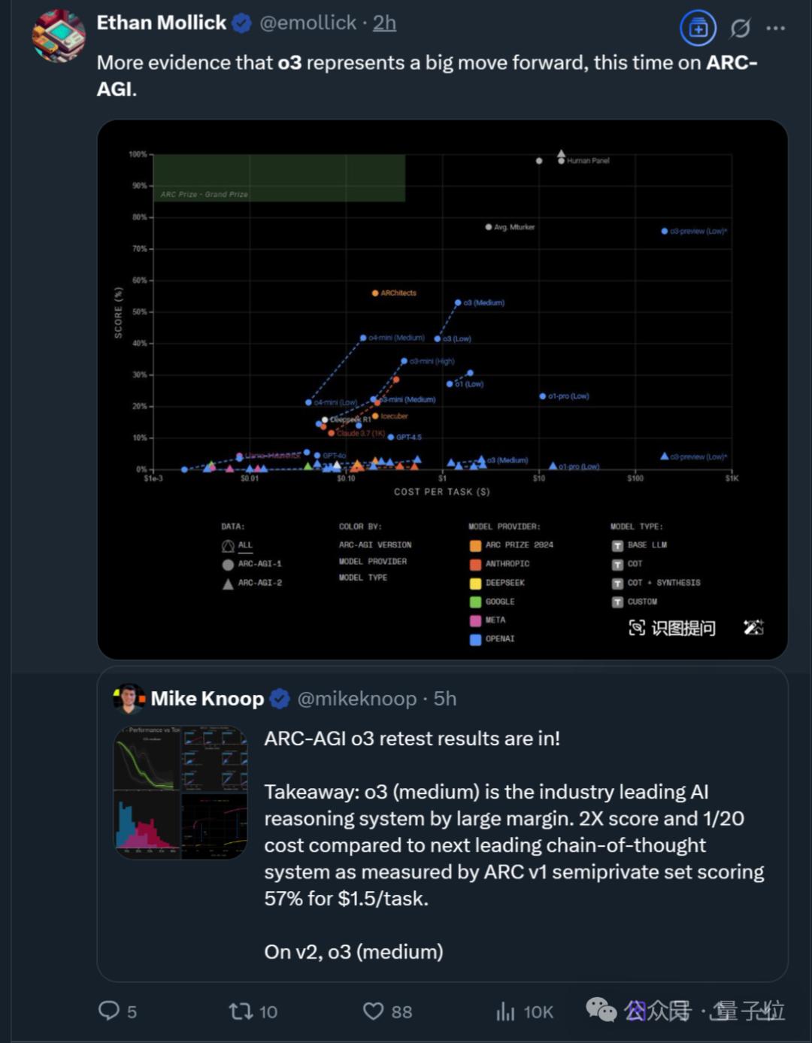Click the orange Anthropic color swatch

pyautogui.click(x=475, y=564)
